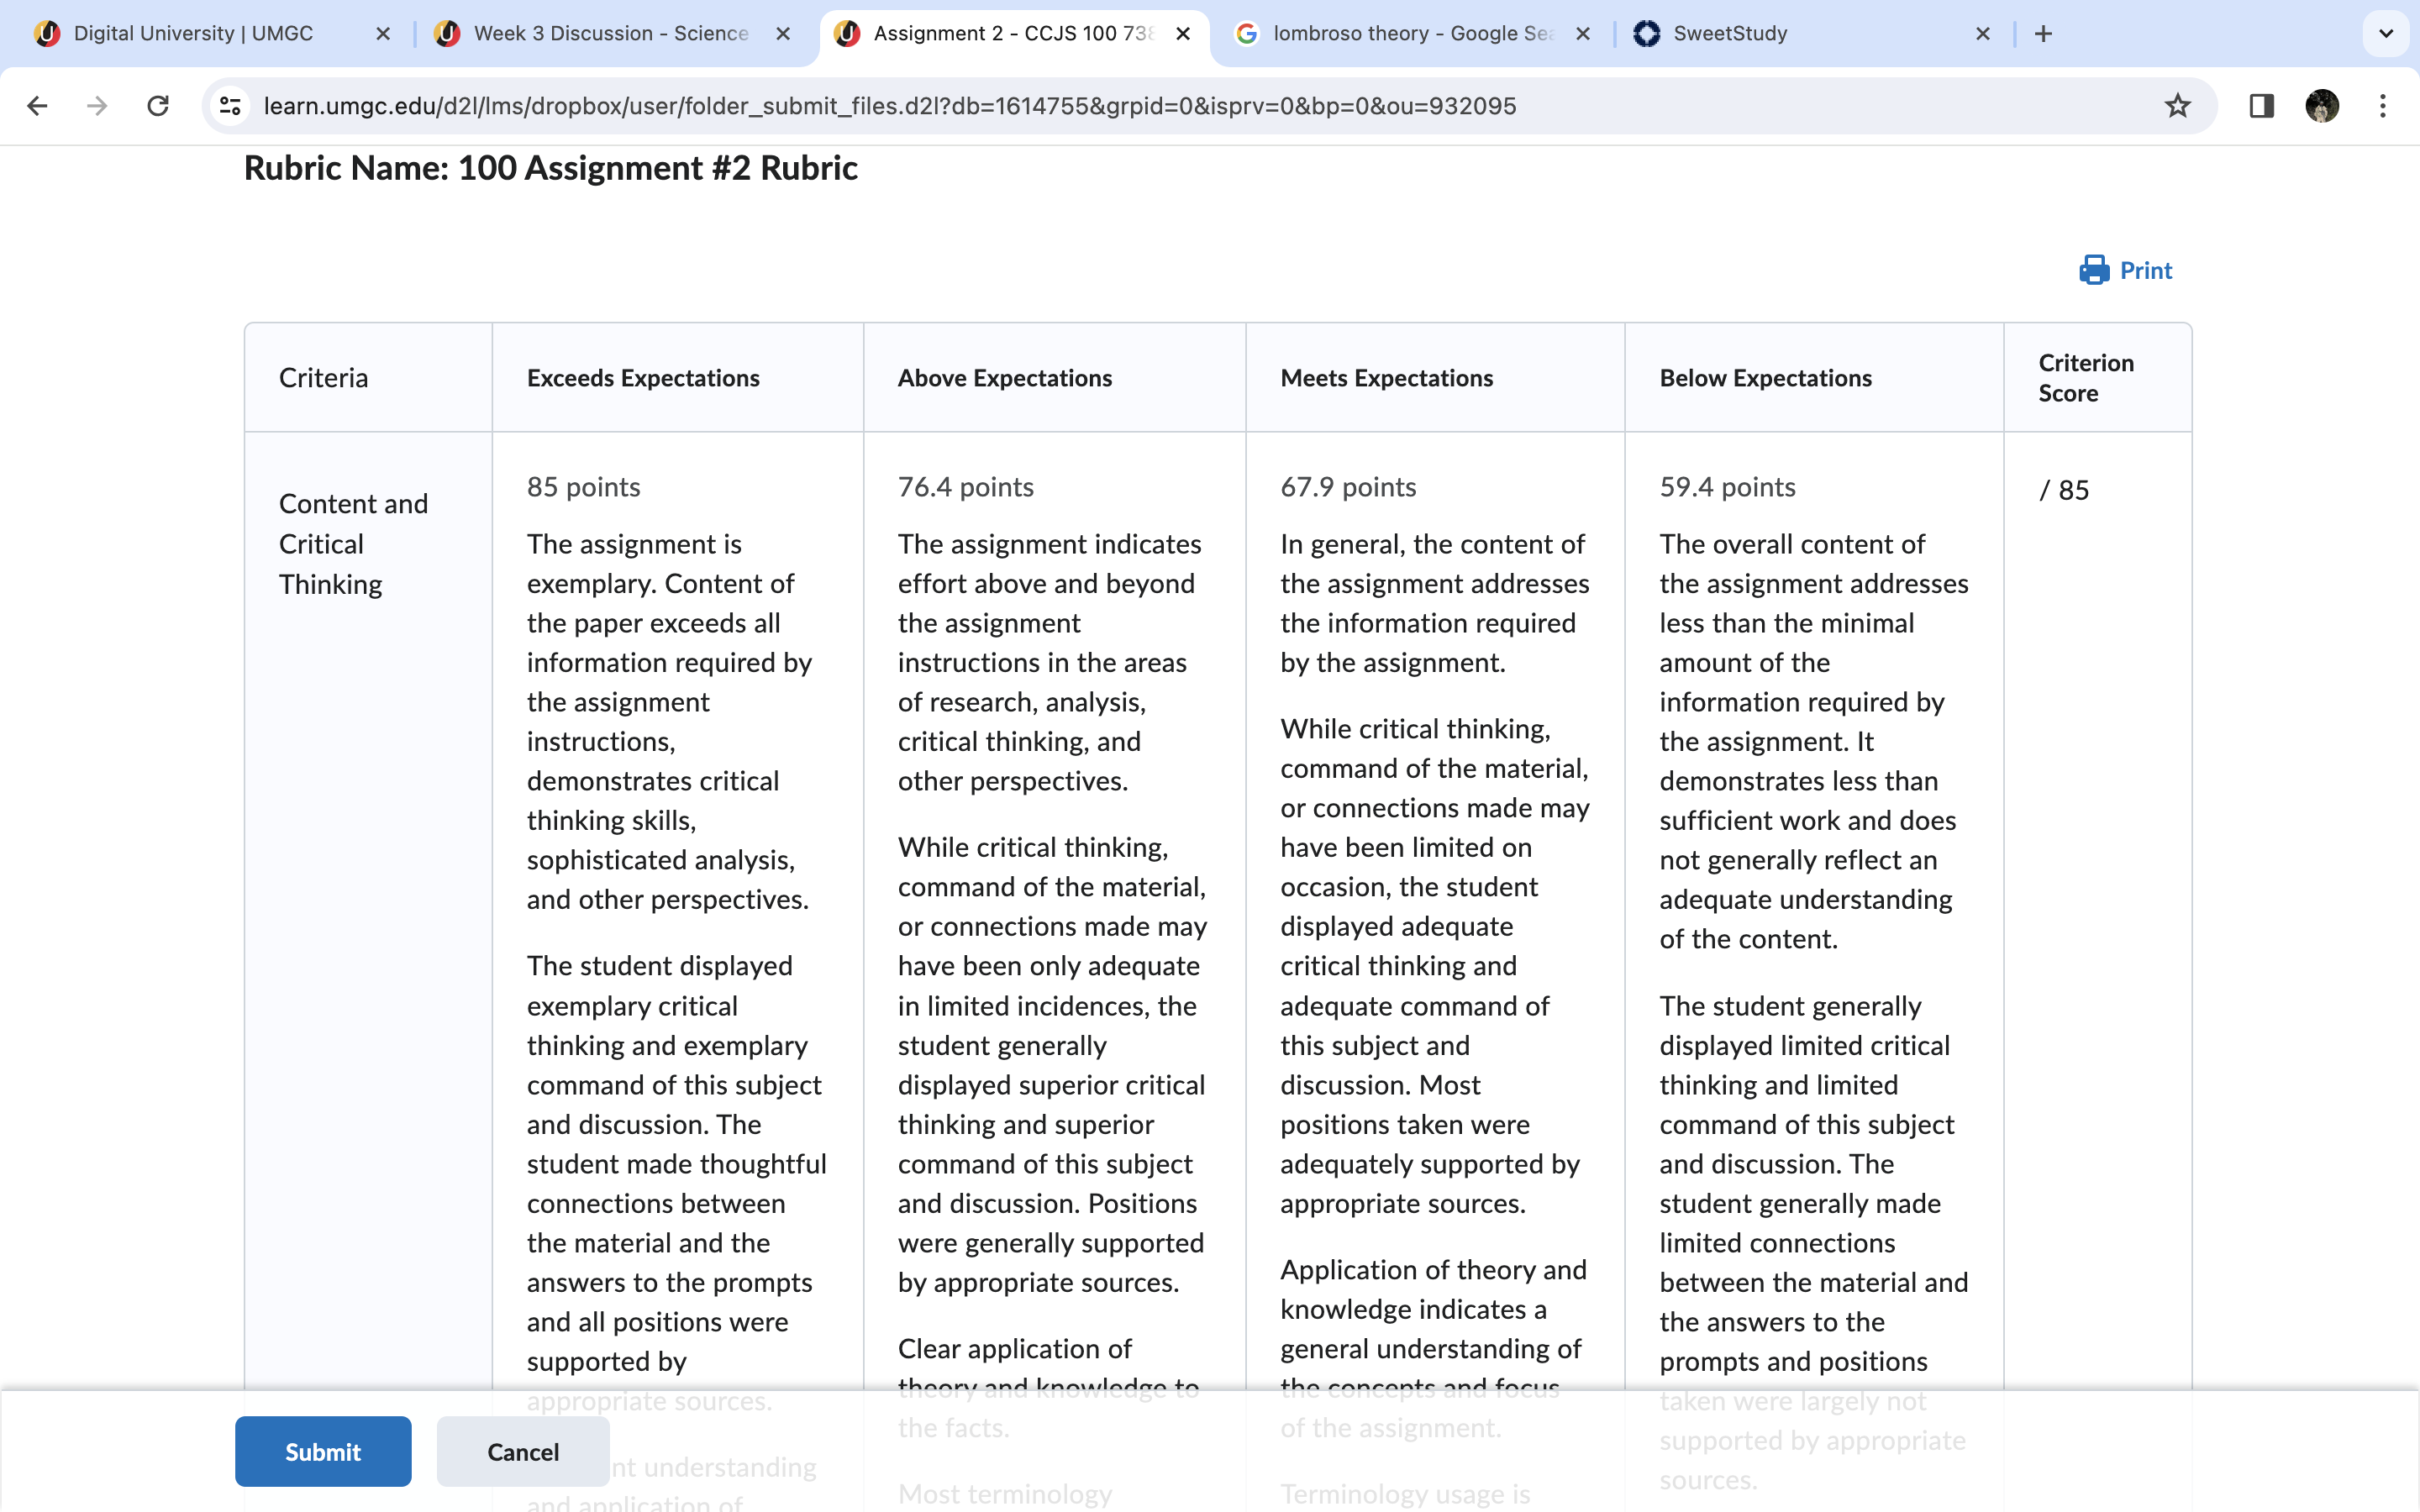
Task: Focus the address bar URL
Action: 889,106
